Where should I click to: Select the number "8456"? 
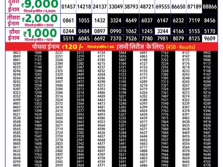[x=210, y=20]
